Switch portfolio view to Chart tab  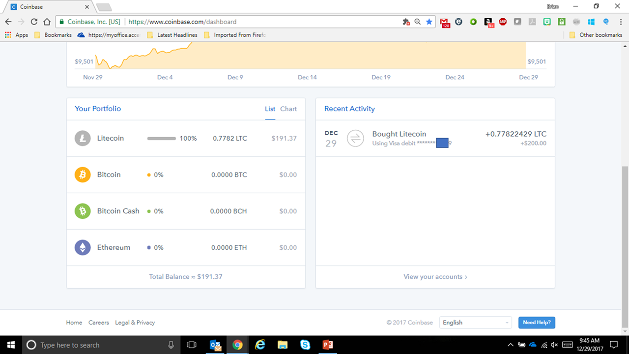click(288, 109)
